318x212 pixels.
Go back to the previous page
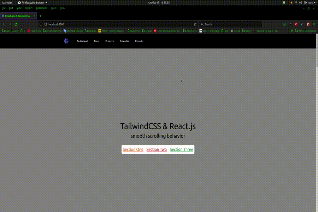pos(4,24)
